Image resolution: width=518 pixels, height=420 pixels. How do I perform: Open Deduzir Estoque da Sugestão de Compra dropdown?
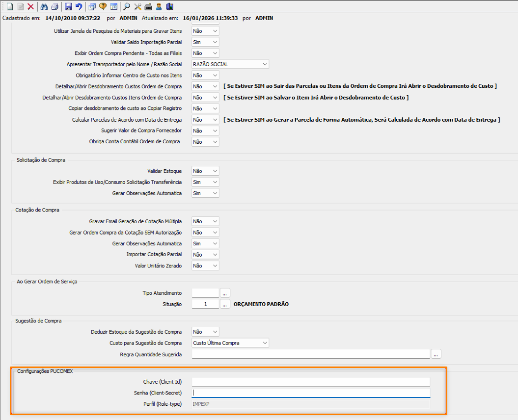(x=215, y=332)
